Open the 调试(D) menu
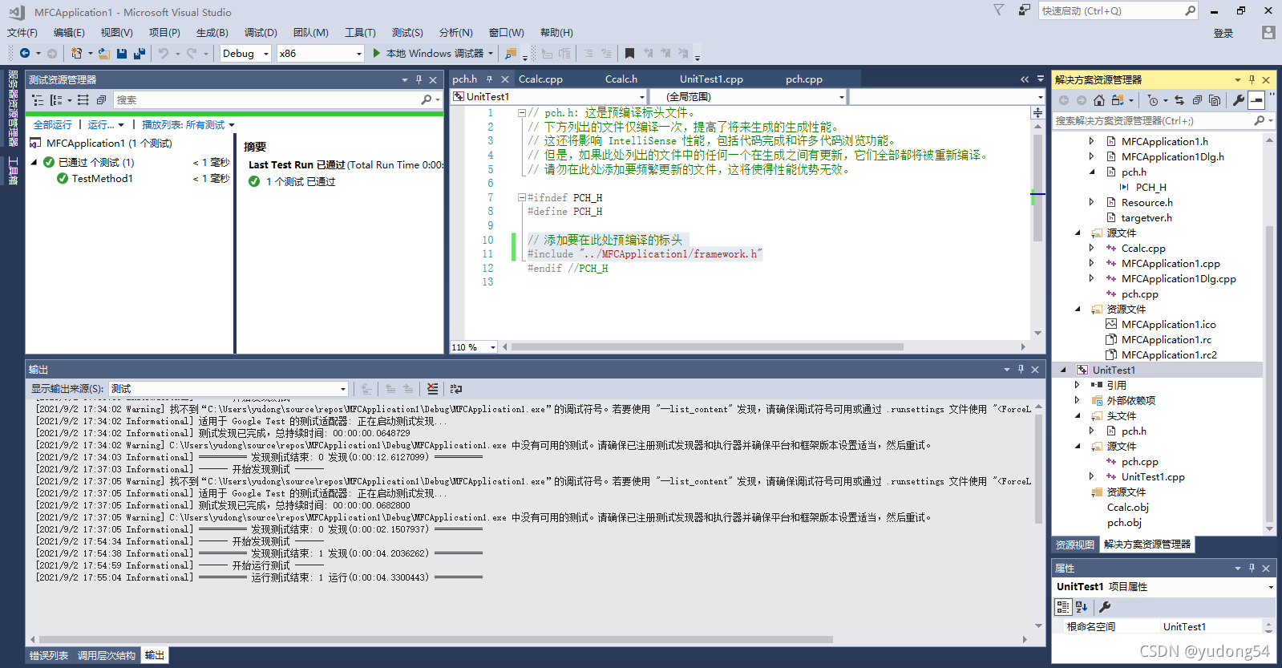Viewport: 1282px width, 668px height. pos(261,33)
